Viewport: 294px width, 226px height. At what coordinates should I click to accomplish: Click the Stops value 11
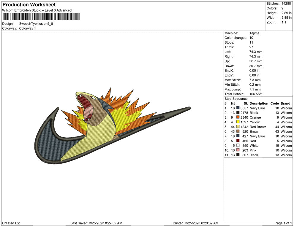[x=251, y=42]
